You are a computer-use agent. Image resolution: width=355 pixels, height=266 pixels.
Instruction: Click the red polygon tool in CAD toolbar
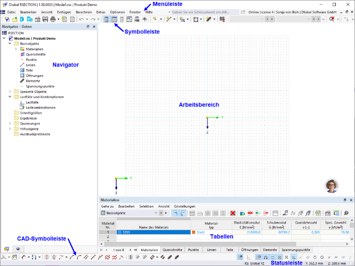(107, 257)
